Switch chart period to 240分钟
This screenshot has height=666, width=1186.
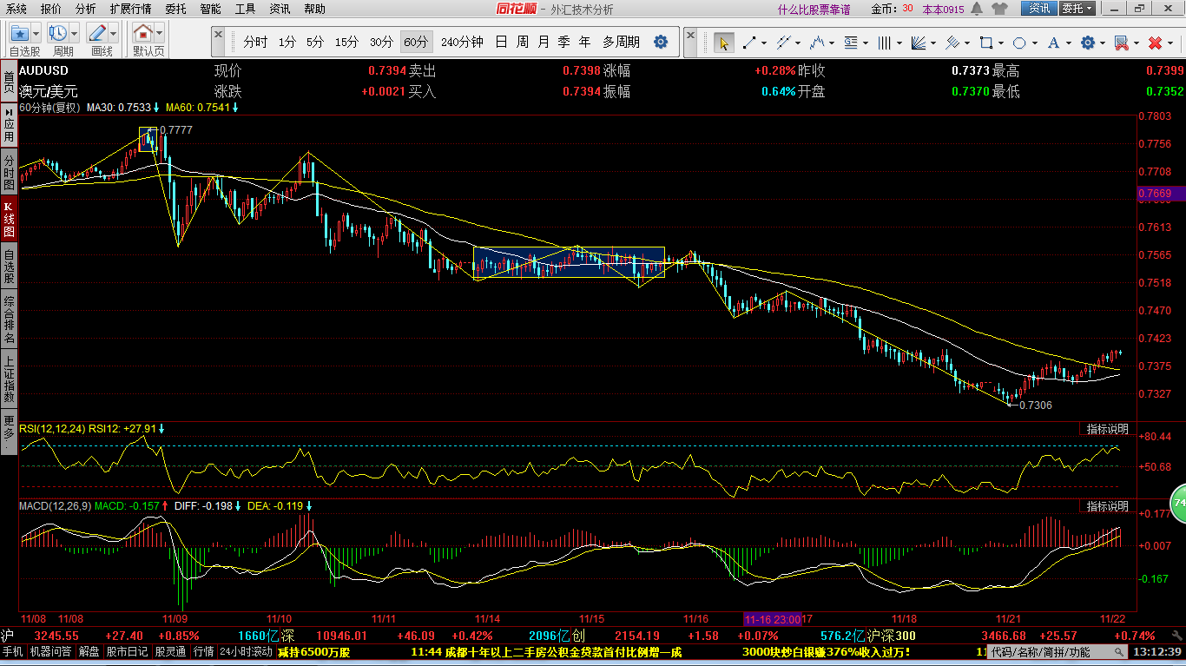point(462,42)
